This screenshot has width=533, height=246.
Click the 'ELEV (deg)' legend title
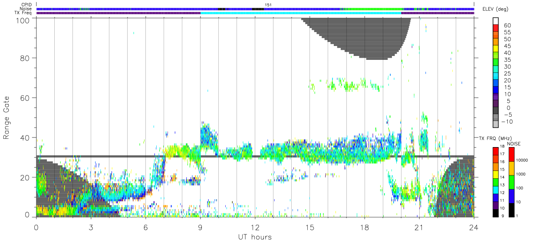pos(495,9)
